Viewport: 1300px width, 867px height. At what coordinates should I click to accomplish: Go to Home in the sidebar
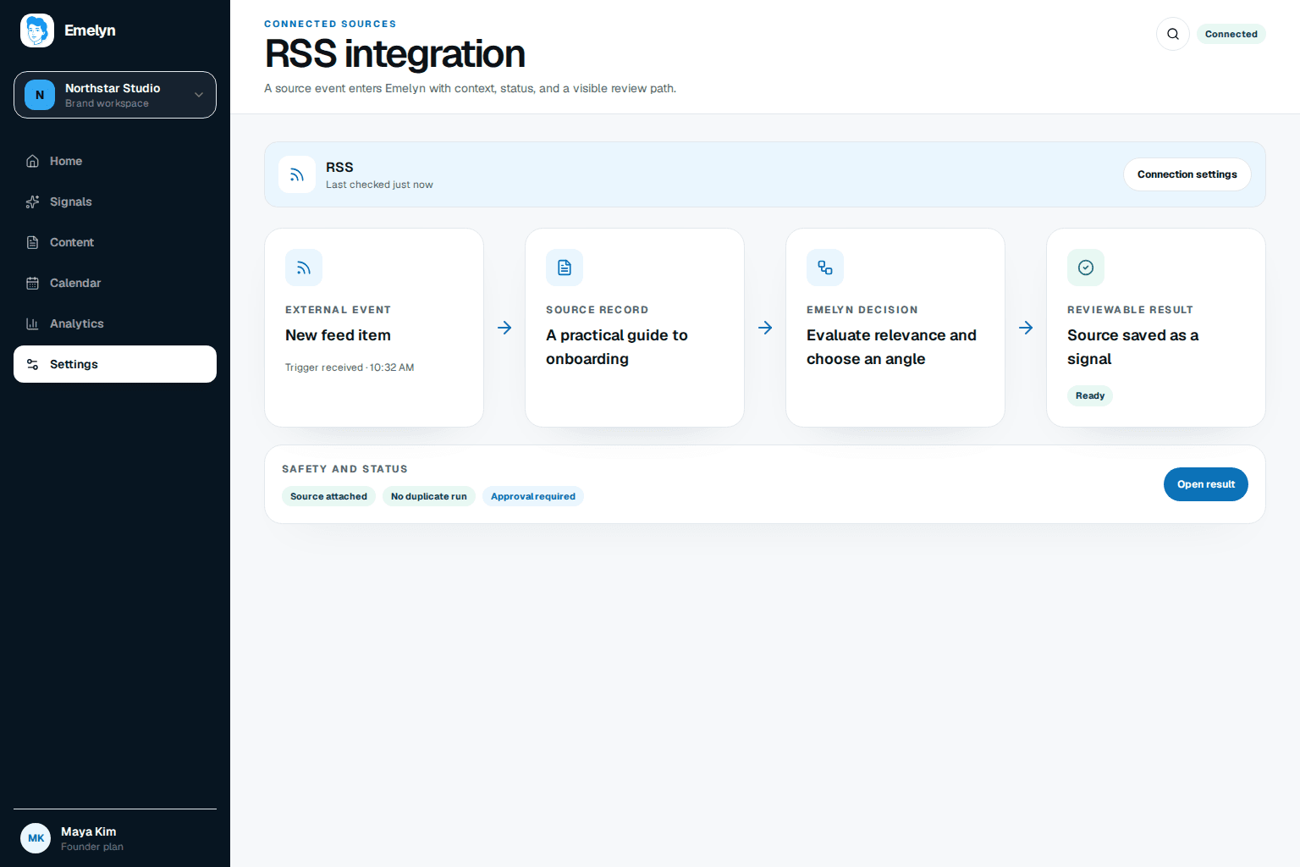pyautogui.click(x=115, y=161)
